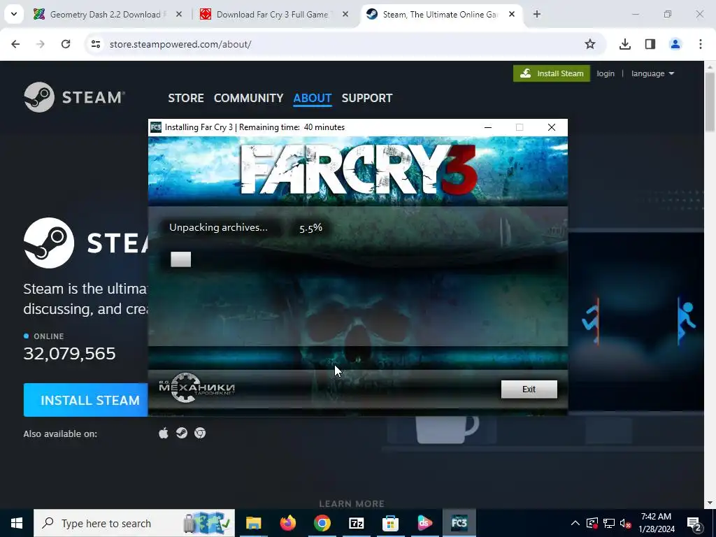716x537 pixels.
Task: Open a new browser tab
Action: [537, 15]
